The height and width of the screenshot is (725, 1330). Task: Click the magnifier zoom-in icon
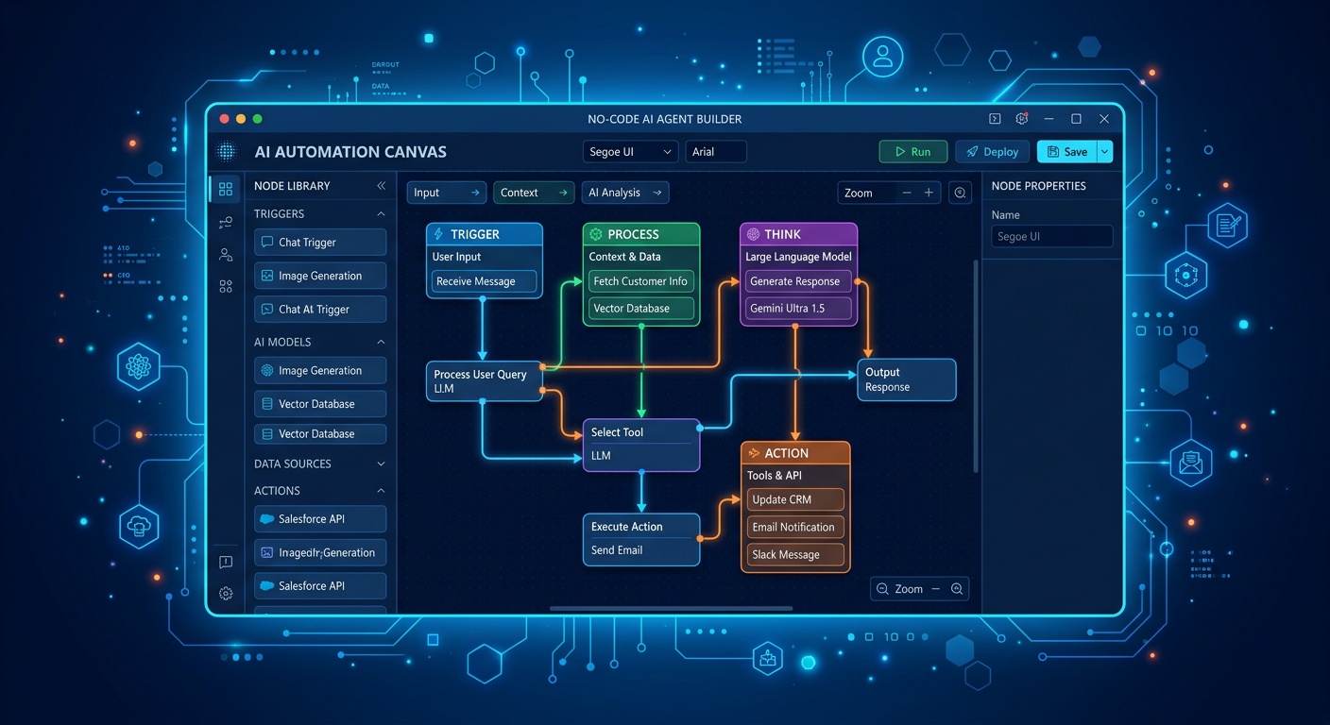[957, 588]
